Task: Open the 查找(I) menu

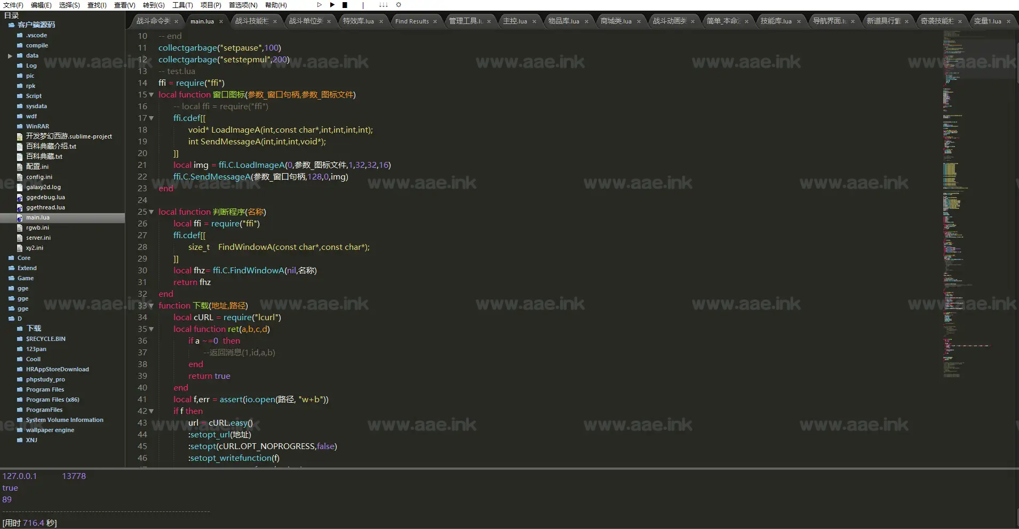Action: 97,5
